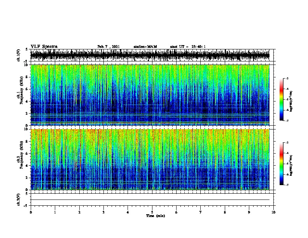Screen dimensions: 308x238
Task: Click the "5" tick on the ch.1(V) axis
Action: (27, 49)
